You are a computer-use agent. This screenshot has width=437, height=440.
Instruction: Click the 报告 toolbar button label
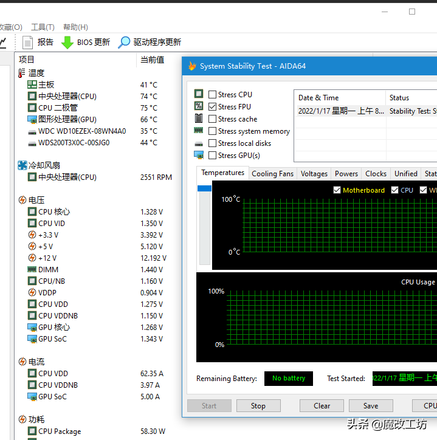click(46, 42)
